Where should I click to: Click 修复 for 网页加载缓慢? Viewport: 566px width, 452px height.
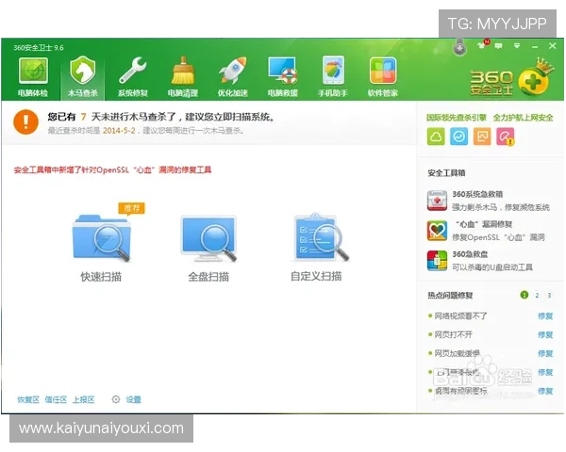click(x=545, y=354)
